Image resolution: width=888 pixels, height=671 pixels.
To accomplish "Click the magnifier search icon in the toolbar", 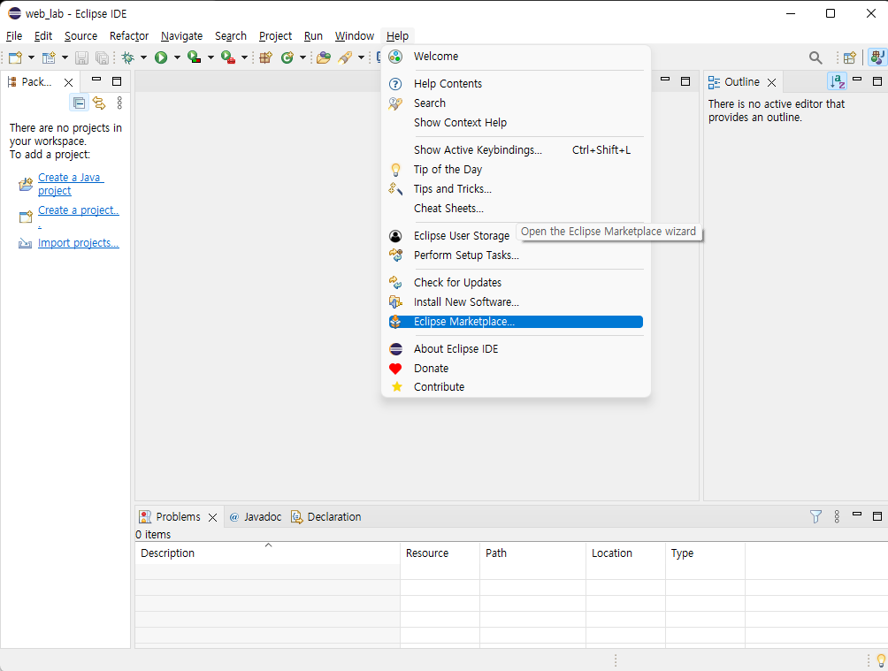I will (x=815, y=57).
